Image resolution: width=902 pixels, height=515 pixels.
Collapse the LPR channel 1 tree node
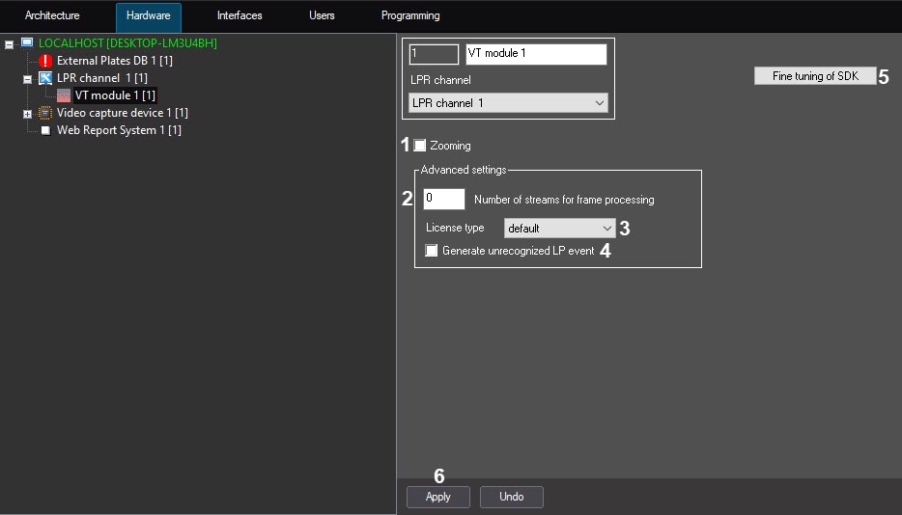click(x=27, y=79)
